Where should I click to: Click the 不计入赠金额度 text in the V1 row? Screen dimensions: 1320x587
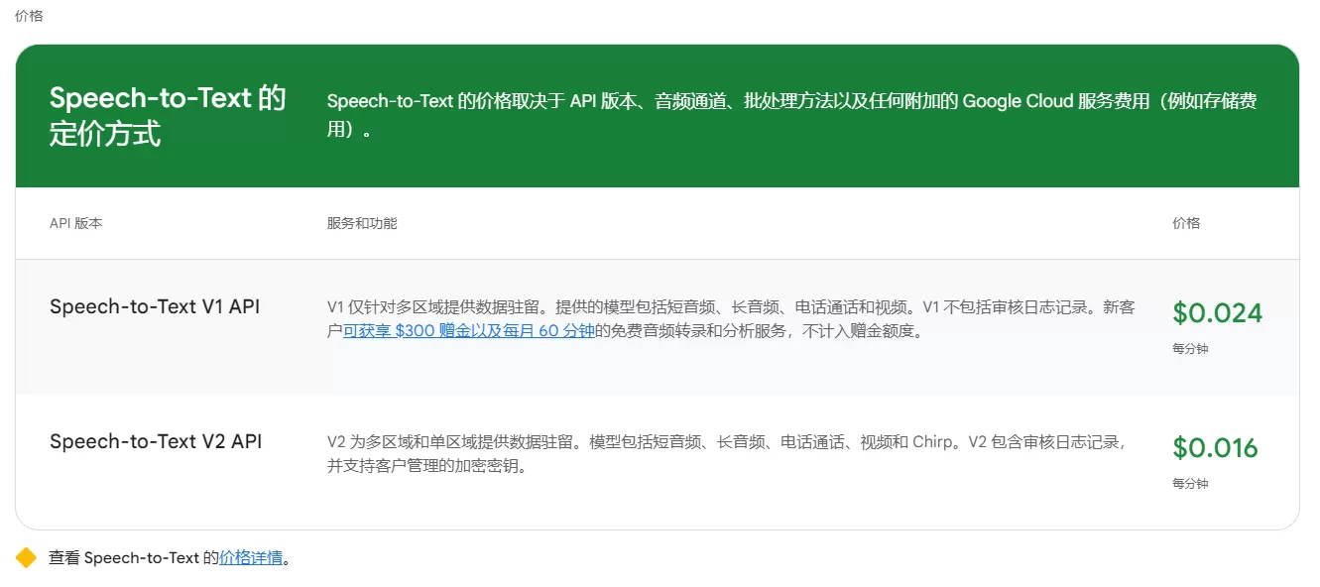point(858,331)
